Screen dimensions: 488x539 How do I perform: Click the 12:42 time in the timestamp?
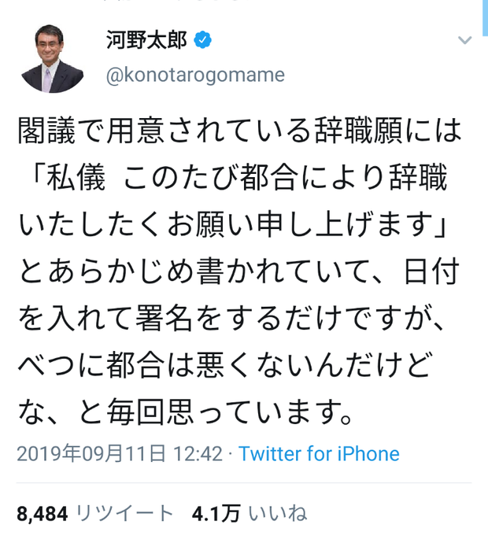click(198, 454)
